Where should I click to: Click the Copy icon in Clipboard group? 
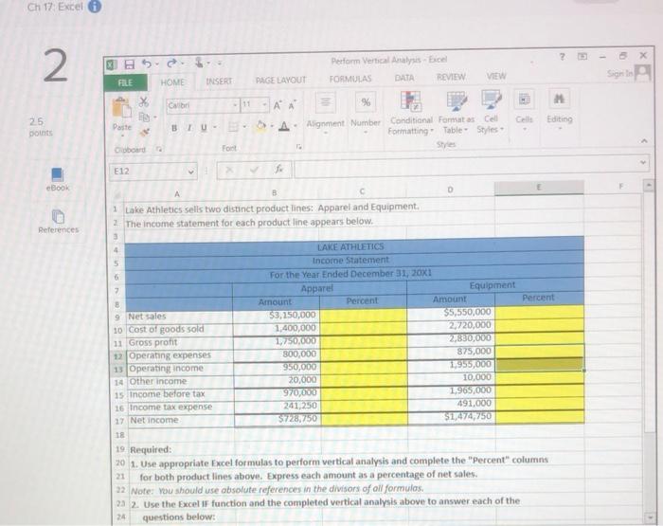click(x=144, y=117)
